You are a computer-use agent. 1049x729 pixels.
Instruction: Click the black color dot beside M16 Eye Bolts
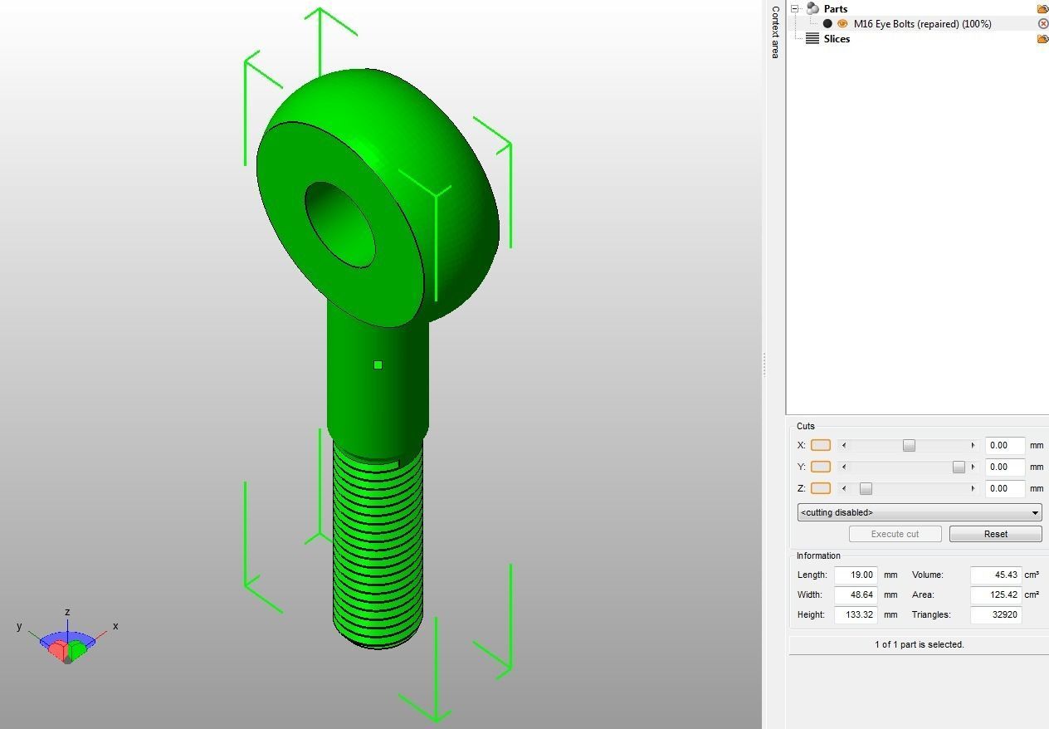[x=827, y=23]
